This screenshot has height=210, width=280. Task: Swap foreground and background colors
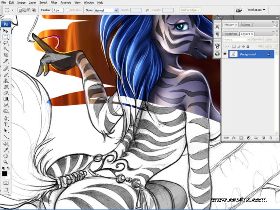8,168
